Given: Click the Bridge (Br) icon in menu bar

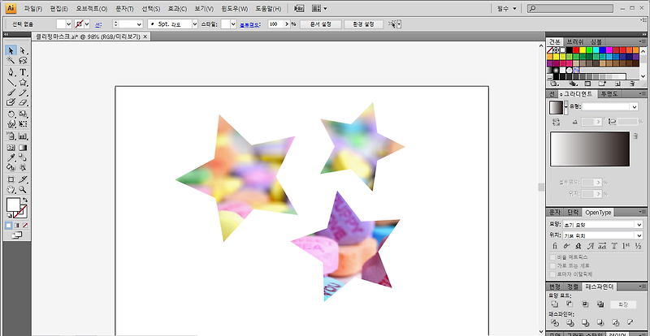Looking at the screenshot, I should 298,8.
